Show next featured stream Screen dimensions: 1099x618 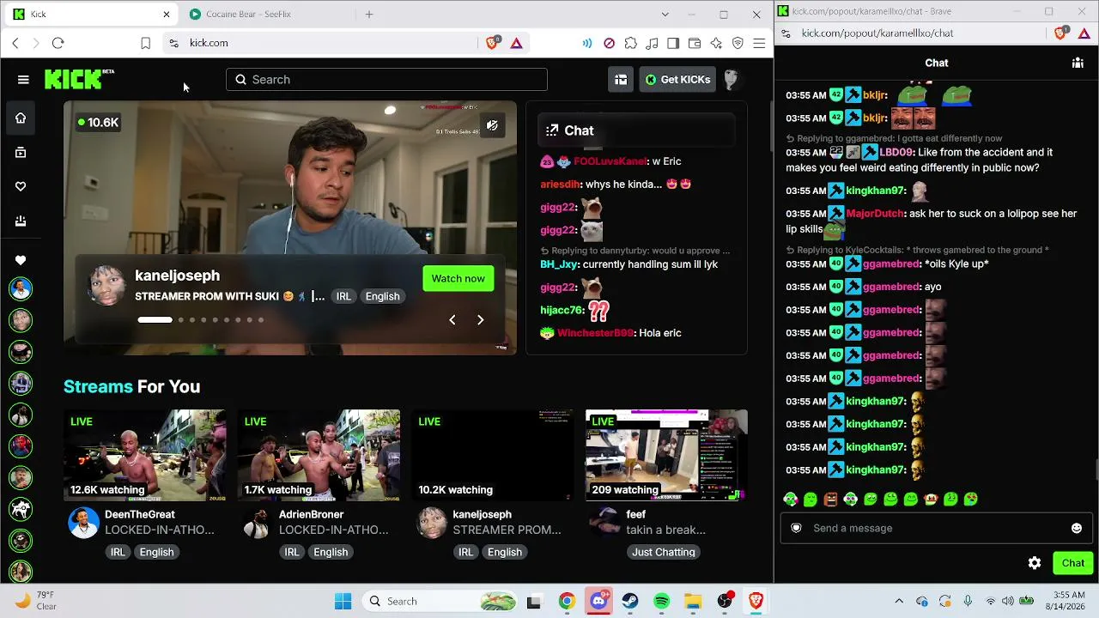point(481,320)
